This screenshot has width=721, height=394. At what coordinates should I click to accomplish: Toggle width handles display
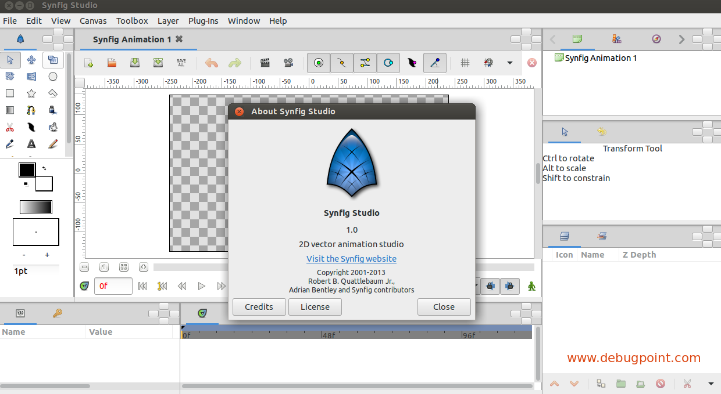[412, 63]
